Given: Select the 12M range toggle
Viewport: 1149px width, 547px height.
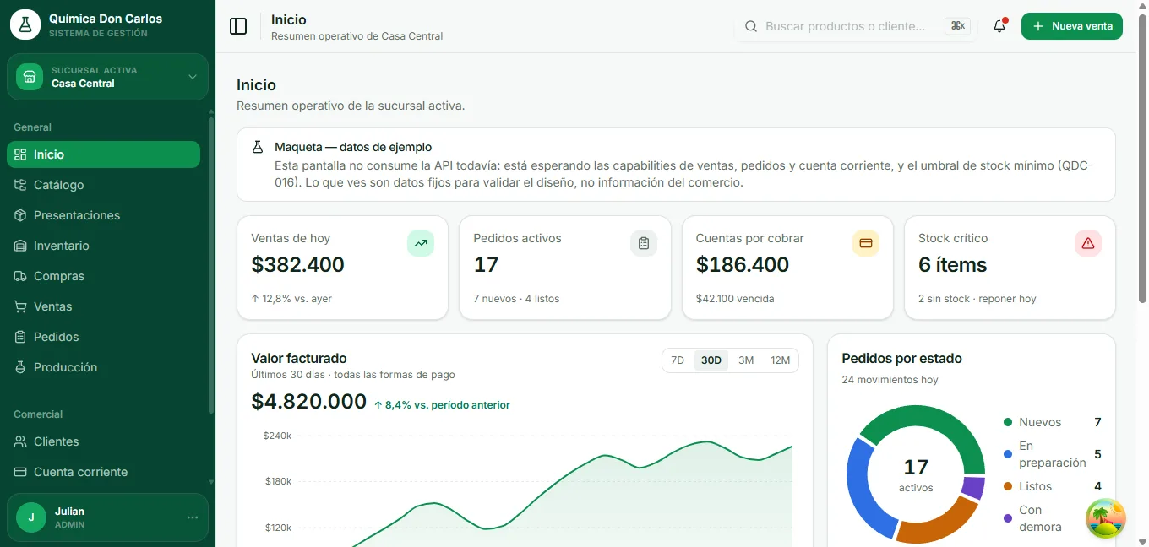Looking at the screenshot, I should click(x=780, y=360).
